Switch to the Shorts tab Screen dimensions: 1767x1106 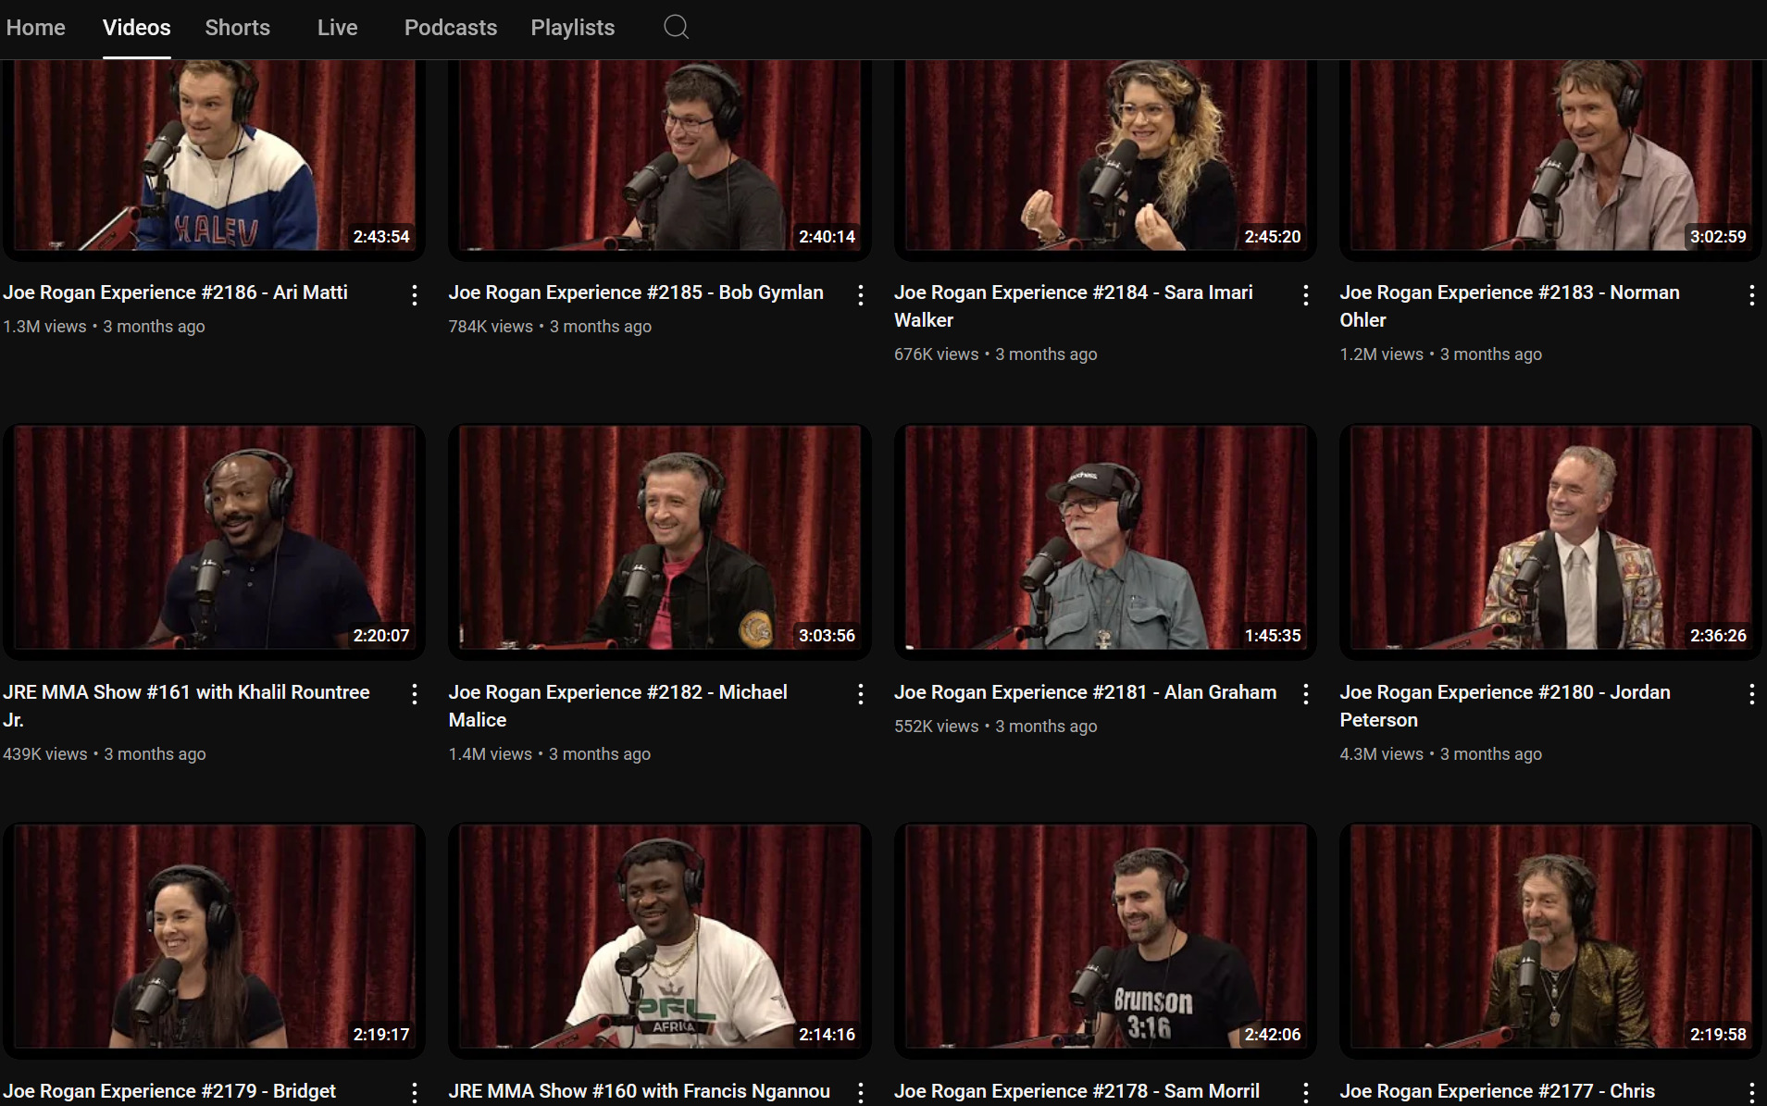[x=237, y=28]
